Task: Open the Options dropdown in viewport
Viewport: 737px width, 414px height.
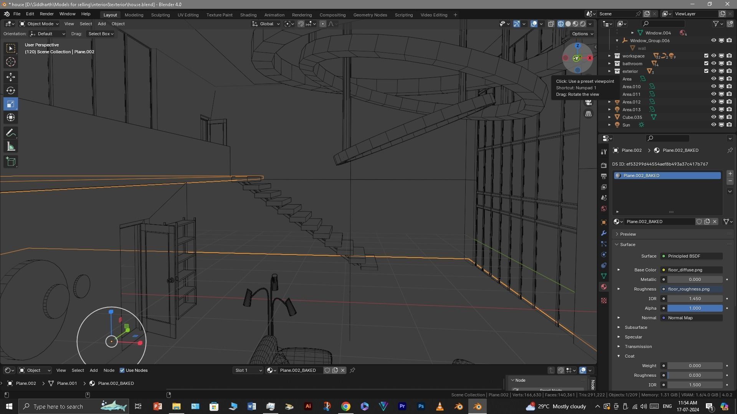Action: point(582,34)
